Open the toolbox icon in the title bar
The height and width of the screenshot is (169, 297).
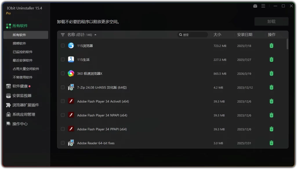pyautogui.click(x=255, y=6)
